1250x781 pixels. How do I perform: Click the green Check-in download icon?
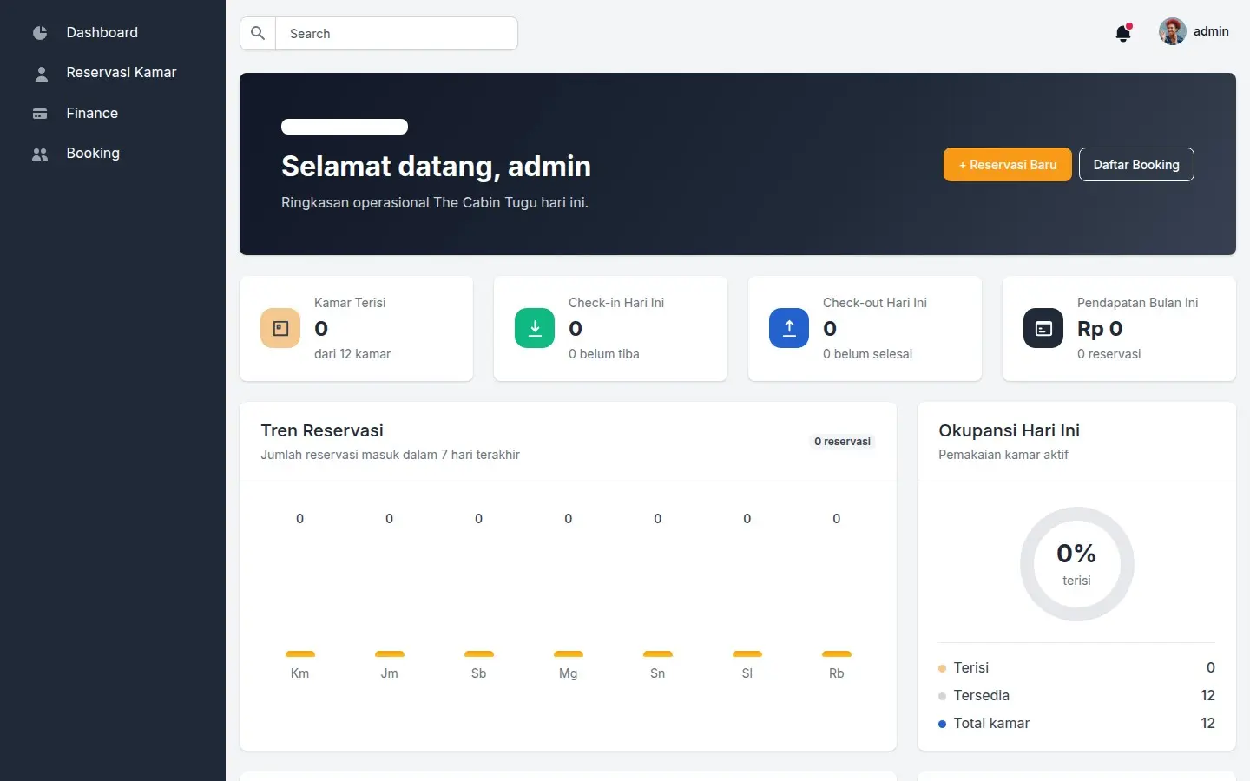pyautogui.click(x=535, y=328)
